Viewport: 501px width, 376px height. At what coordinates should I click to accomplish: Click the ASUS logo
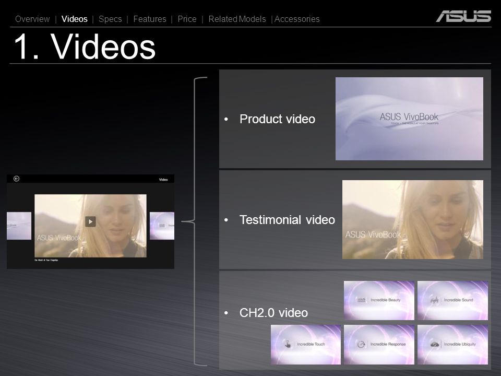pos(463,16)
